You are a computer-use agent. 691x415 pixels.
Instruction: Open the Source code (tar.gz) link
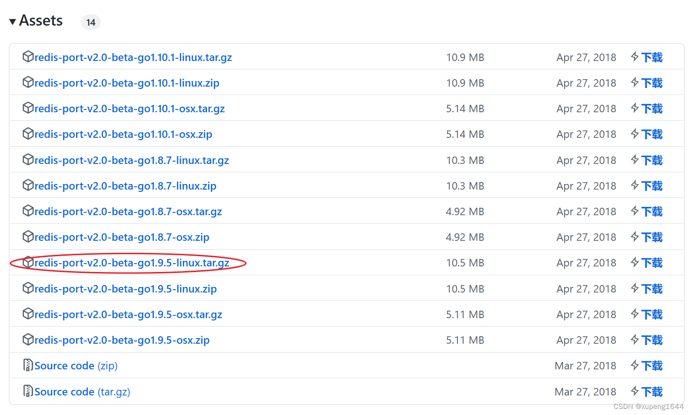[x=83, y=392]
